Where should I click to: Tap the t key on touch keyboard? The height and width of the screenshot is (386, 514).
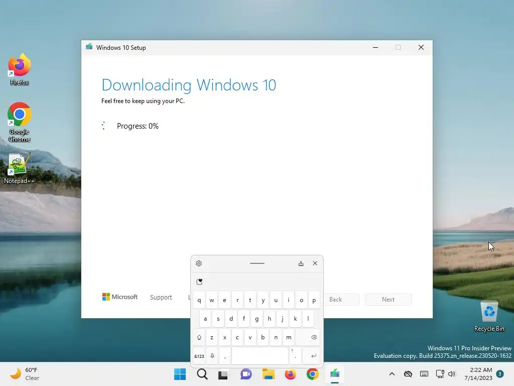(x=250, y=300)
